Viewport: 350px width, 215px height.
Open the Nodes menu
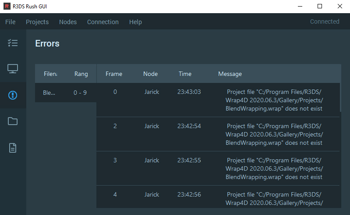tap(68, 22)
